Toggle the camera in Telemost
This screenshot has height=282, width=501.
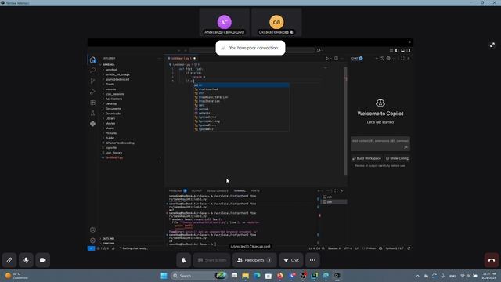[42, 260]
